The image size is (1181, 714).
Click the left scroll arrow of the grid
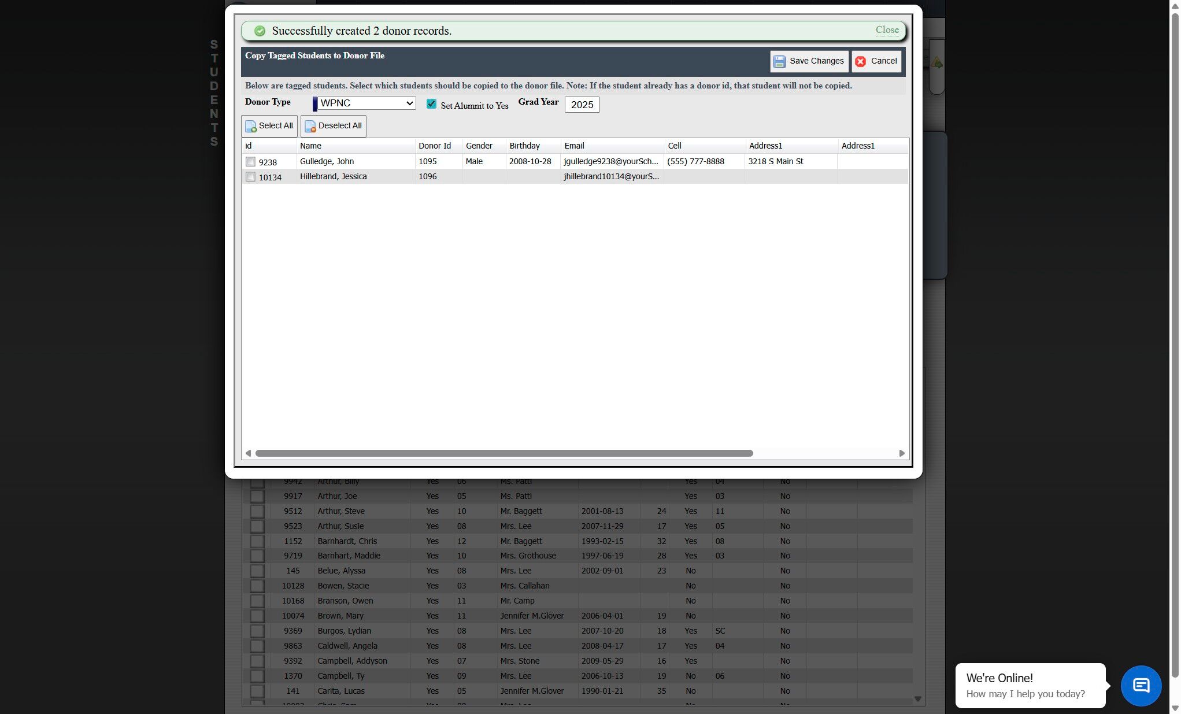[248, 453]
